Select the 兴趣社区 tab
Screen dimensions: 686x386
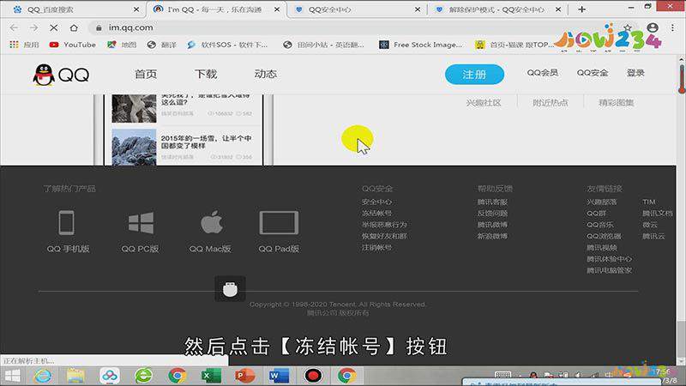[484, 103]
